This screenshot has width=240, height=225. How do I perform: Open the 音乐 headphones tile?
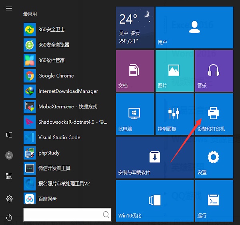[214, 70]
